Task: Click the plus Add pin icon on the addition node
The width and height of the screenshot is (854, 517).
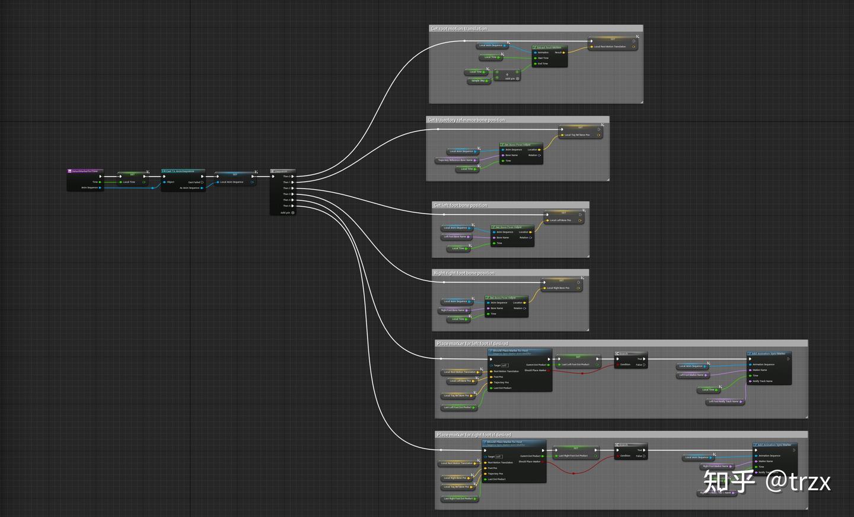Action: [516, 78]
